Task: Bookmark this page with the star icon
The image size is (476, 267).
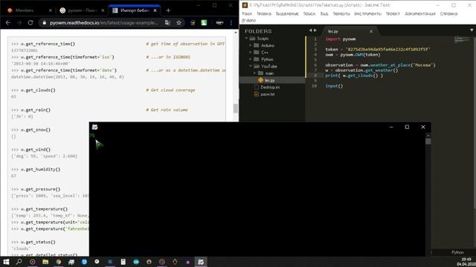Action: tap(178, 23)
